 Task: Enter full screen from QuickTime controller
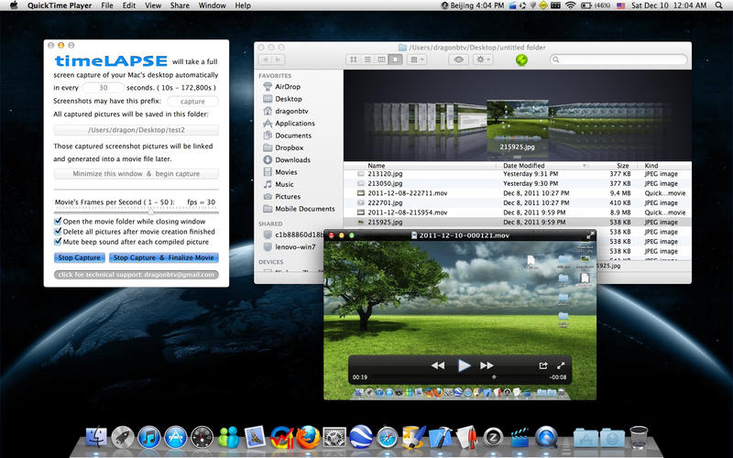pos(561,365)
